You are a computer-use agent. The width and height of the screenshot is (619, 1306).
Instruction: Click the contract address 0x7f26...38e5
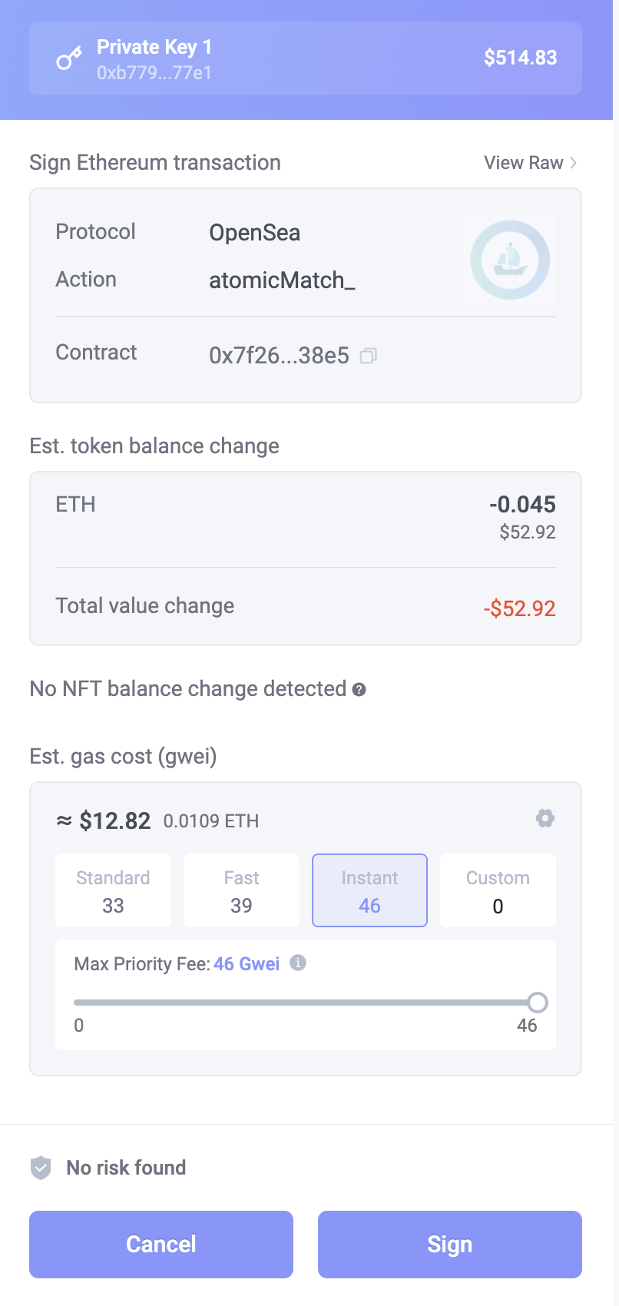(x=279, y=356)
